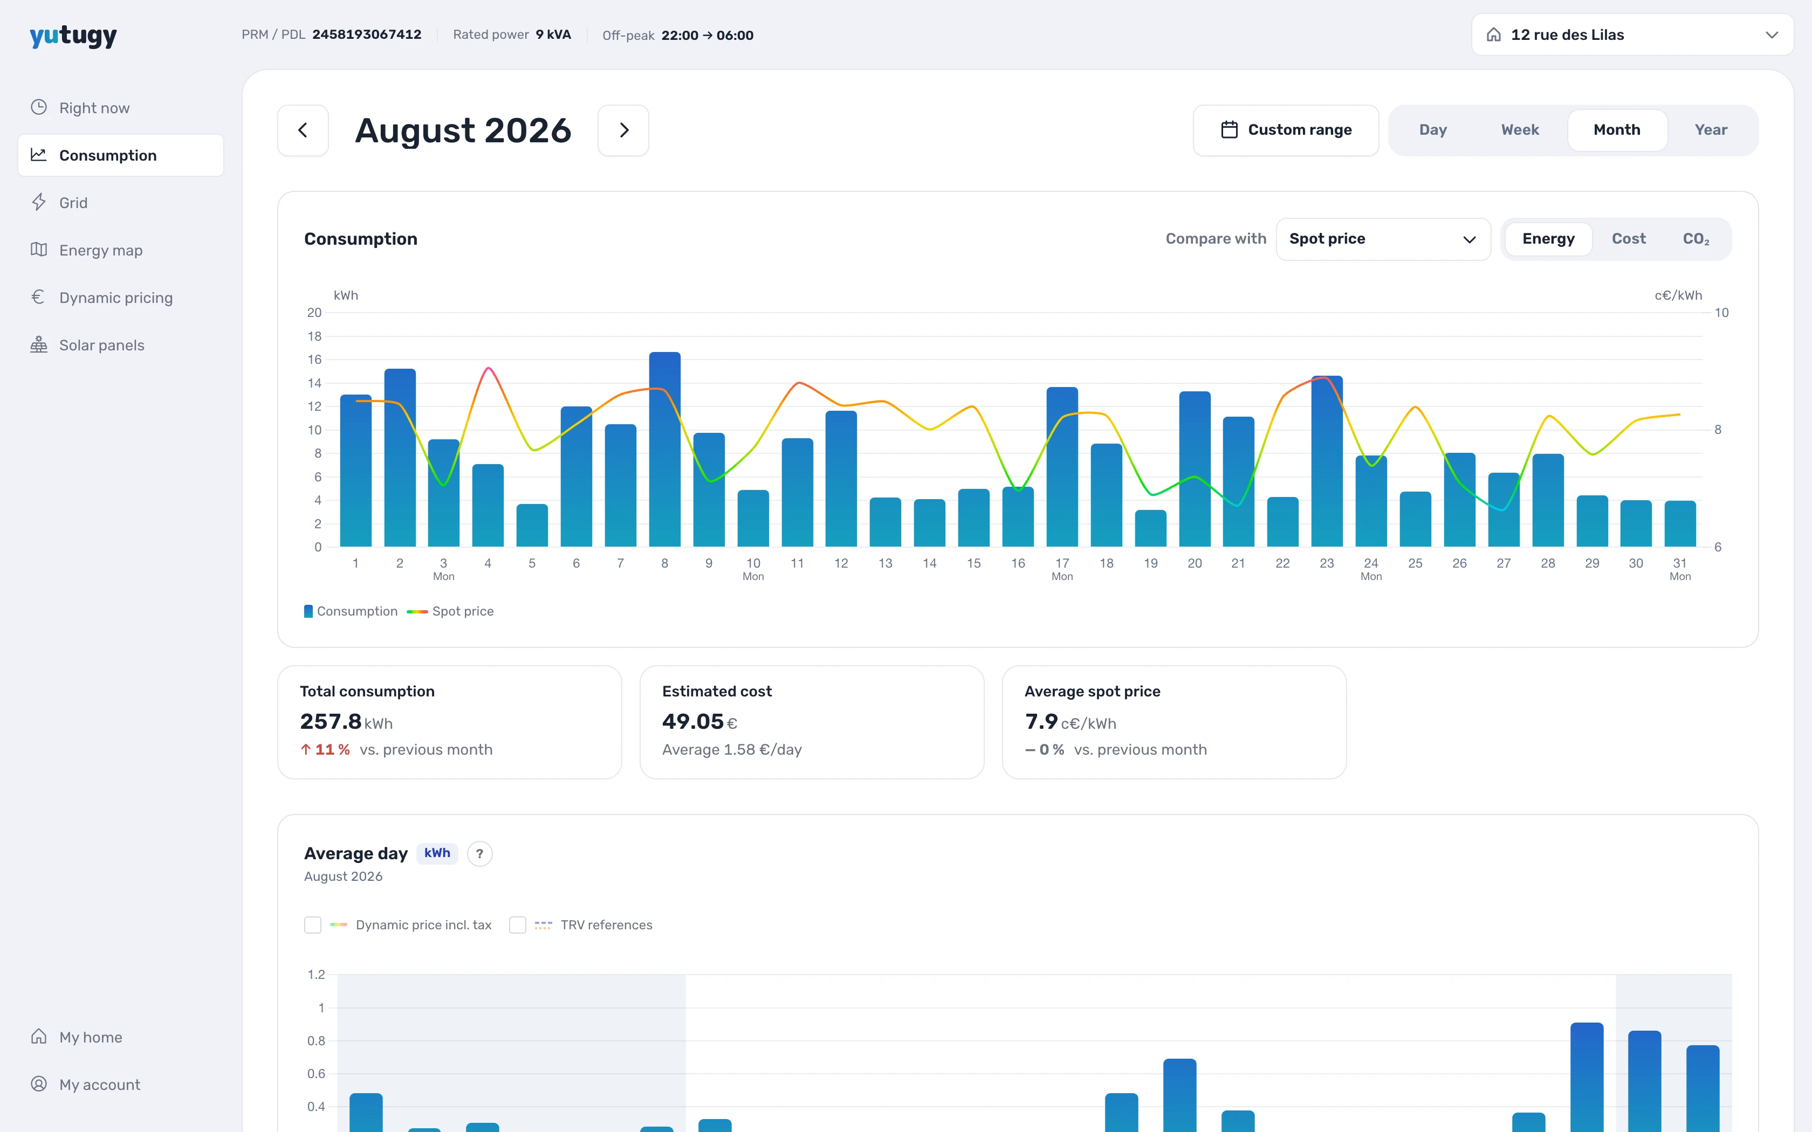Click the lightning bolt Grid icon
1812x1132 pixels.
pyautogui.click(x=39, y=202)
